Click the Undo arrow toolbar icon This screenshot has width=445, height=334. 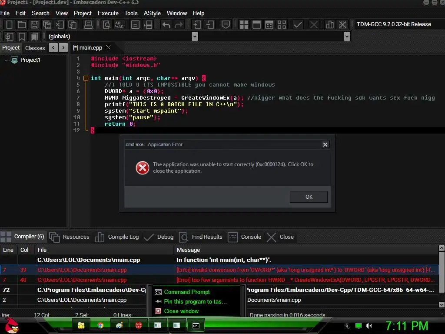point(166,24)
